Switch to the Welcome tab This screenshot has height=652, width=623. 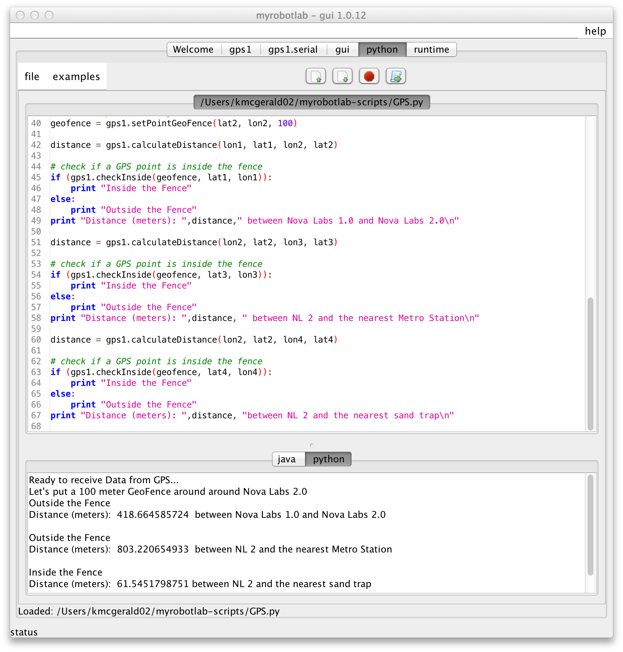193,49
